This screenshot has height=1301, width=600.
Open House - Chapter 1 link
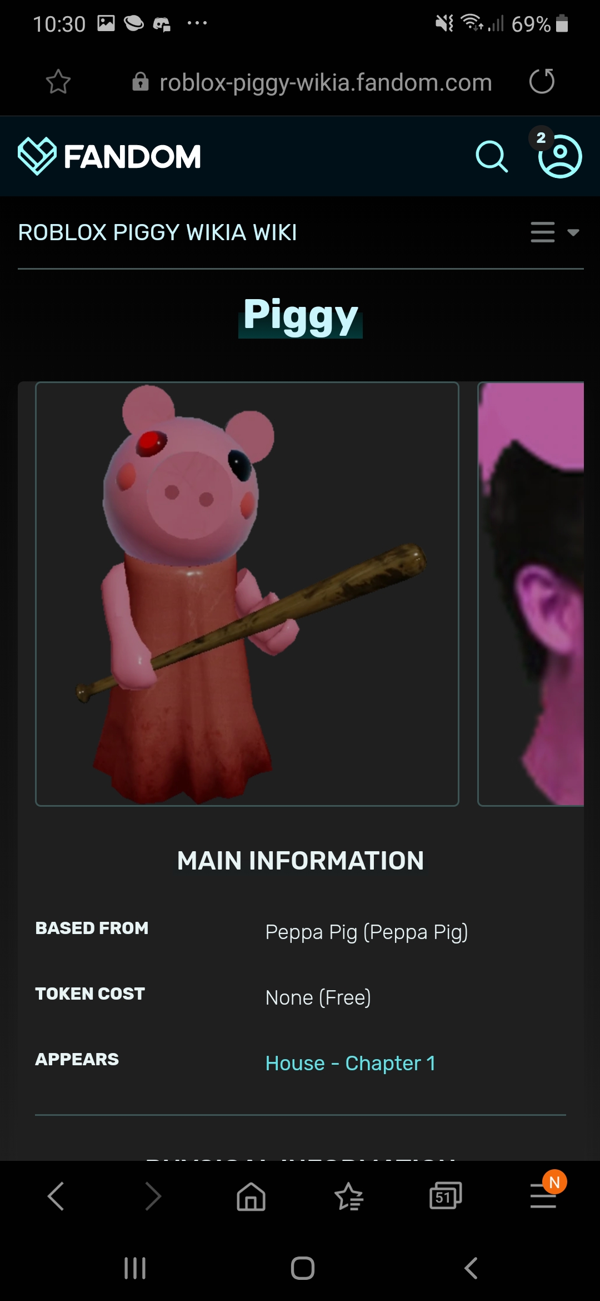pyautogui.click(x=351, y=1063)
